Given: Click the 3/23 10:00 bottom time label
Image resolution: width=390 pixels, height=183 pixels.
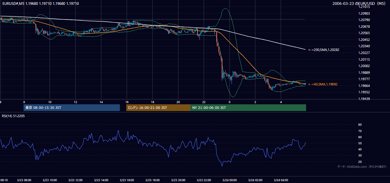Looking at the screenshot, I should click(49, 180).
